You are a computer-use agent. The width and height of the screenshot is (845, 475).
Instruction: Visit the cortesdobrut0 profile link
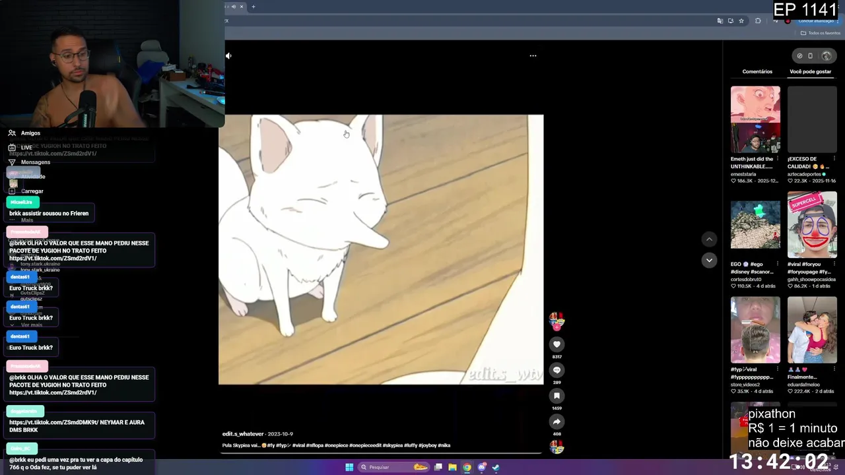(x=746, y=279)
